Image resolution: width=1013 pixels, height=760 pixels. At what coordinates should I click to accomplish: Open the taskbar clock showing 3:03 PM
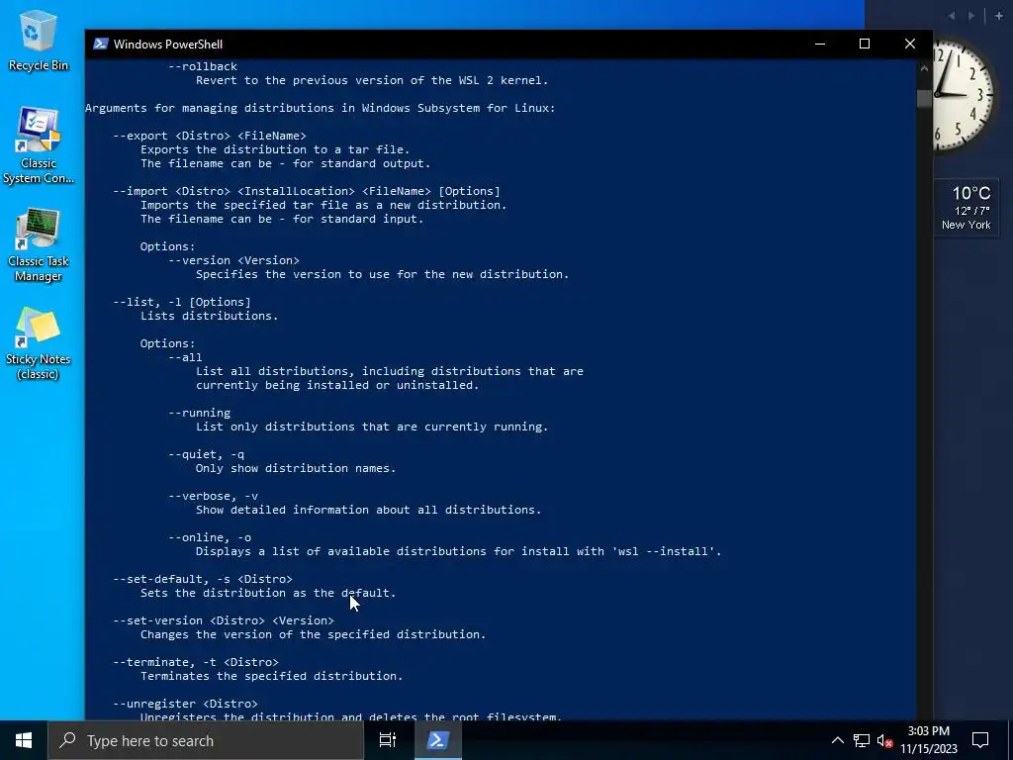coord(928,740)
